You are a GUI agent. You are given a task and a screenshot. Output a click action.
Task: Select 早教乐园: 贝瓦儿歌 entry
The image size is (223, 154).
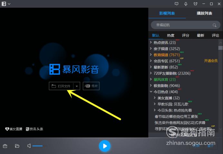(173, 104)
